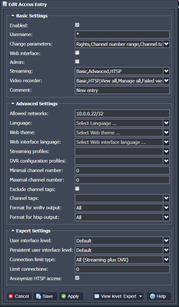Image resolution: width=179 pixels, height=307 pixels.
Task: Open the Language dropdown arrow
Action: [x=166, y=123]
